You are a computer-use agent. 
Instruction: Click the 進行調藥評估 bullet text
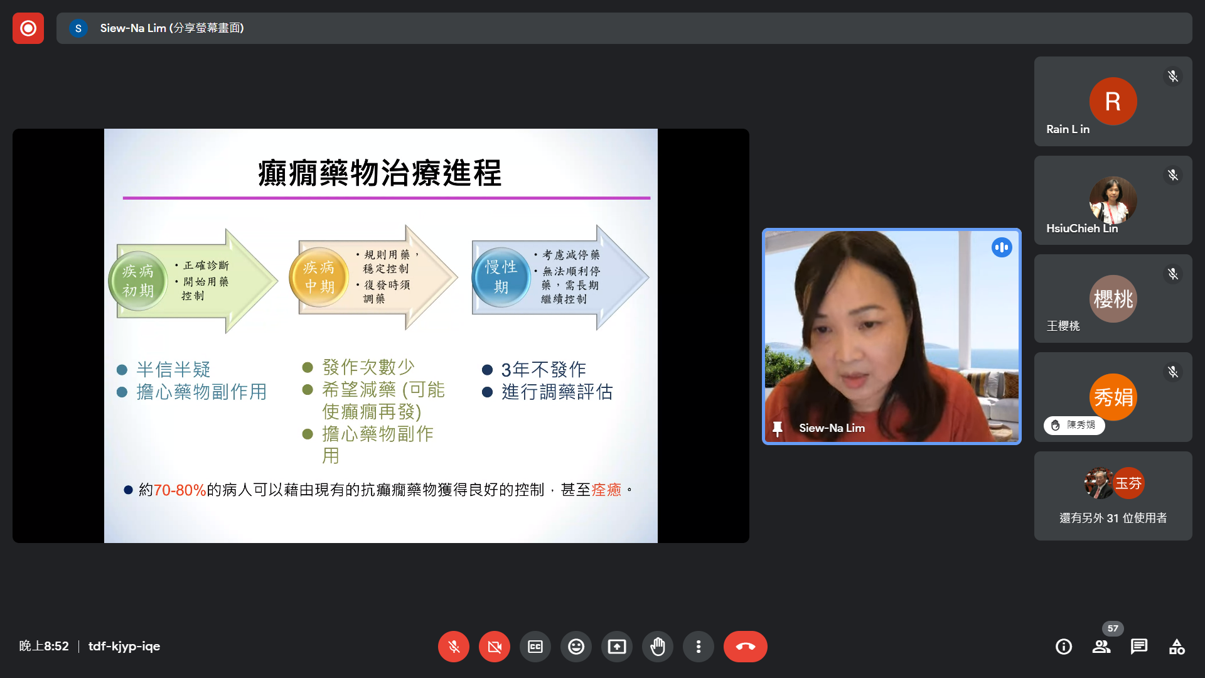coord(557,392)
